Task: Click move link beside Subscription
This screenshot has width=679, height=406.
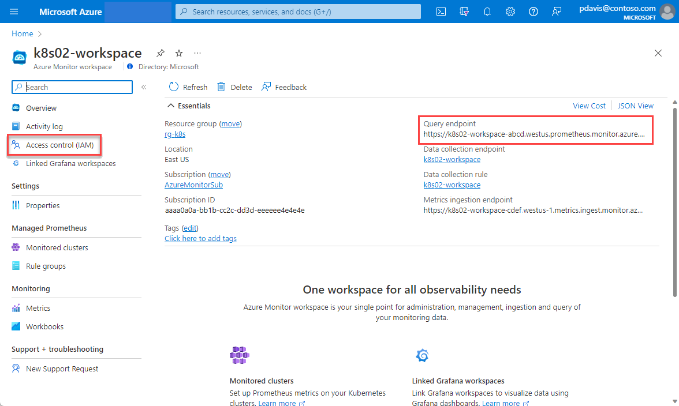Action: click(219, 174)
